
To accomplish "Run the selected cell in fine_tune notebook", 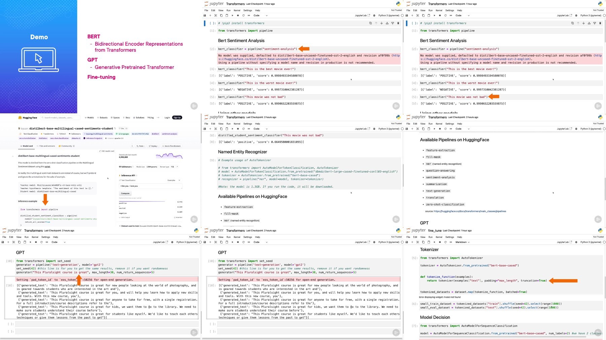I will [434, 242].
